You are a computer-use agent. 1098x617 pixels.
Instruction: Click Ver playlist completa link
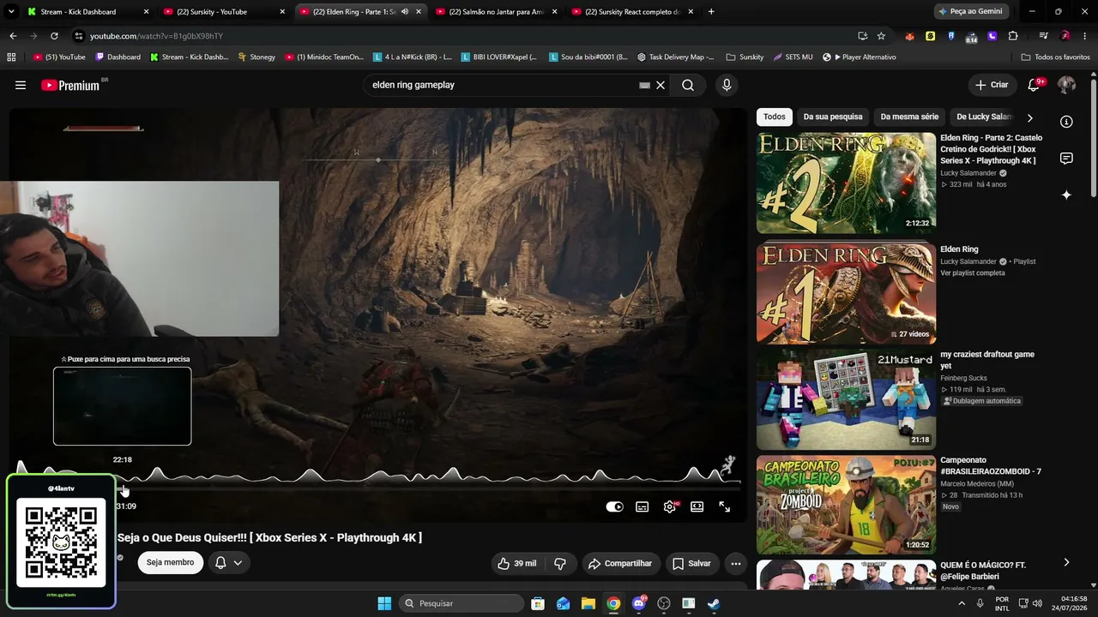[972, 273]
